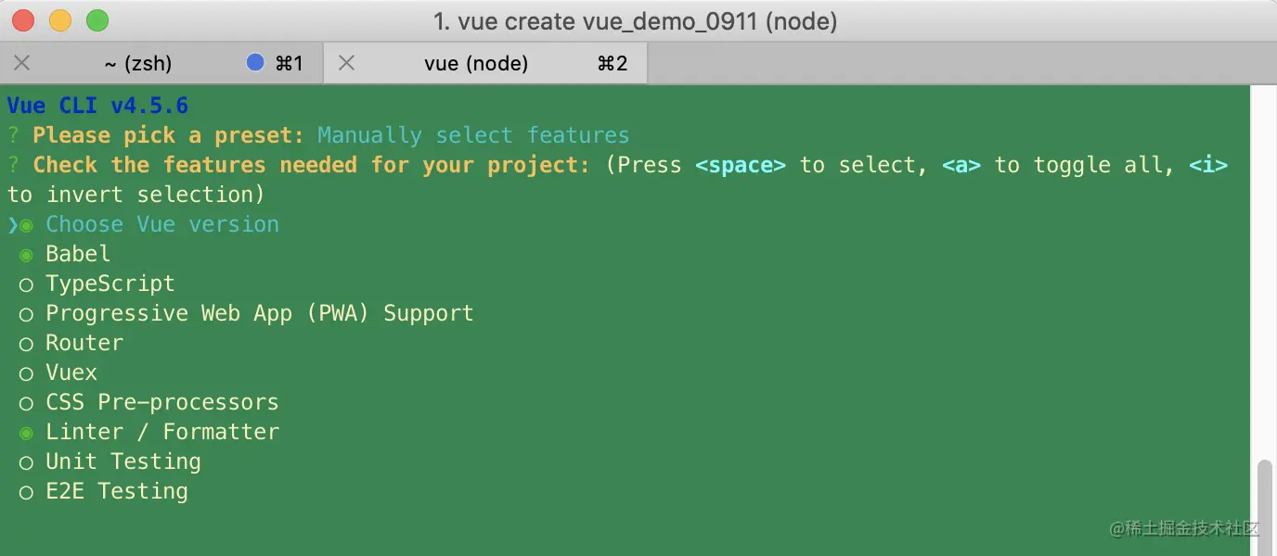The height and width of the screenshot is (556, 1277).
Task: Close the vue (node) tab
Action: coord(346,63)
